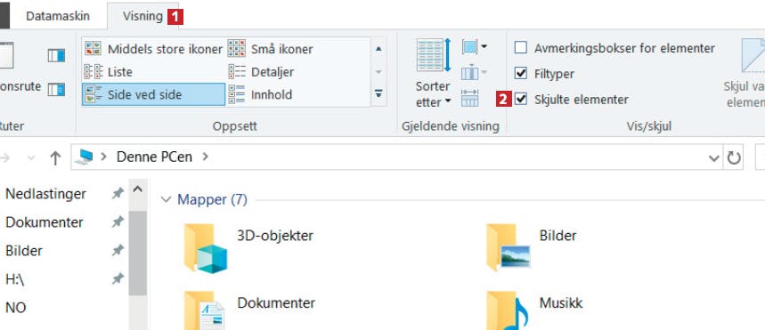The image size is (765, 330).
Task: Click the navigation pane scrollbar up arrow
Action: tap(137, 189)
